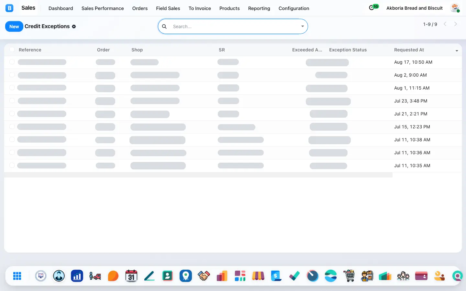Open the calendar app showing 31
Viewport: 466px width, 291px height.
pyautogui.click(x=131, y=276)
